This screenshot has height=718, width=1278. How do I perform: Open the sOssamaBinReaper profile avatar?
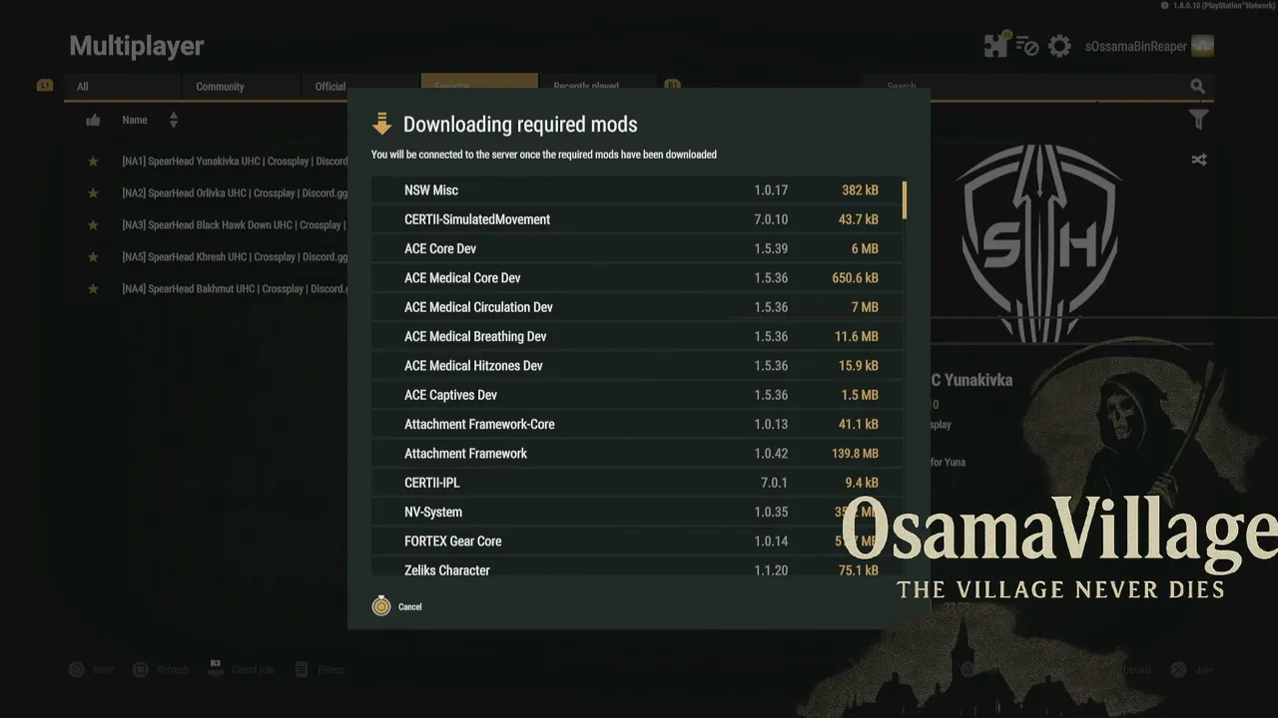coord(1203,46)
